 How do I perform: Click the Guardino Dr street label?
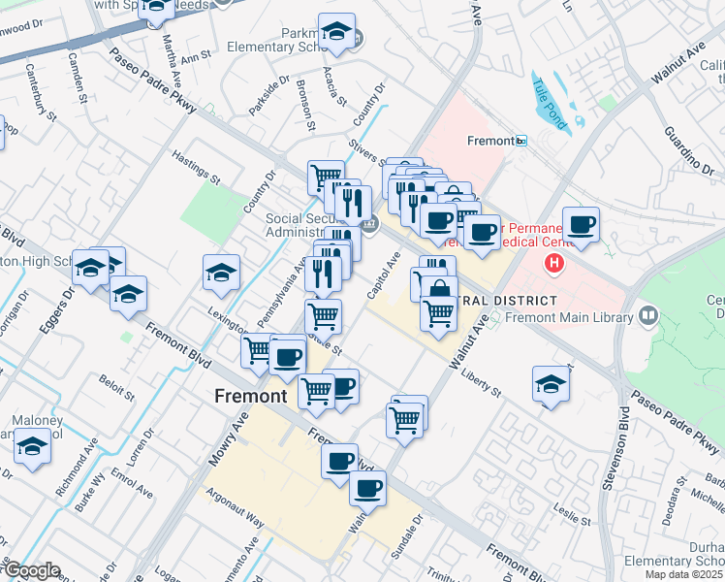pos(689,150)
